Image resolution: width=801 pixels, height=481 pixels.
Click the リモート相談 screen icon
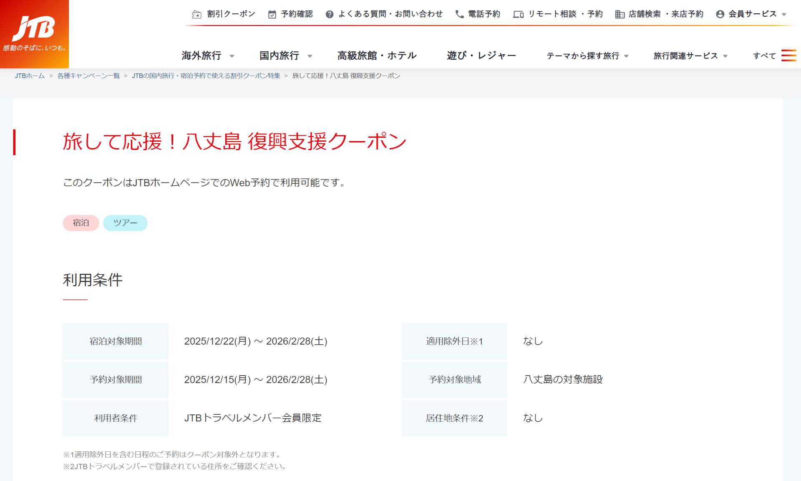518,13
